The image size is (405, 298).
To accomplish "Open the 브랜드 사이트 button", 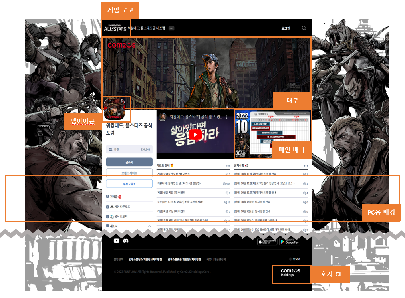I will (x=129, y=173).
